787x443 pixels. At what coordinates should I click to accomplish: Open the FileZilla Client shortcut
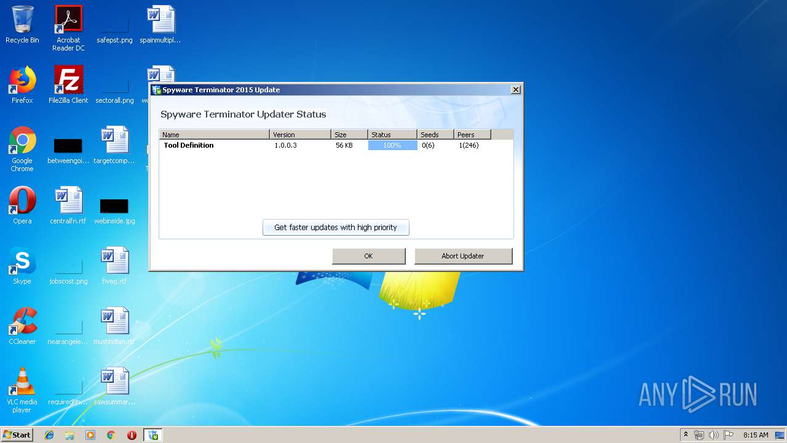point(68,85)
